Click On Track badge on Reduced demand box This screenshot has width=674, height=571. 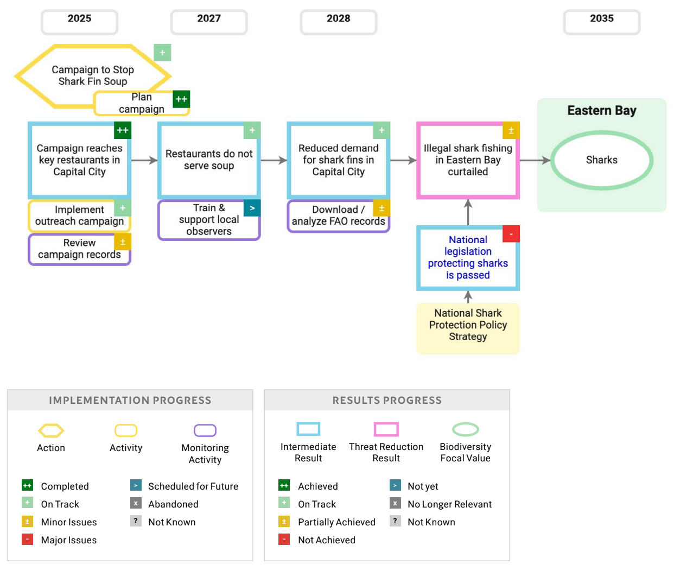(x=381, y=130)
